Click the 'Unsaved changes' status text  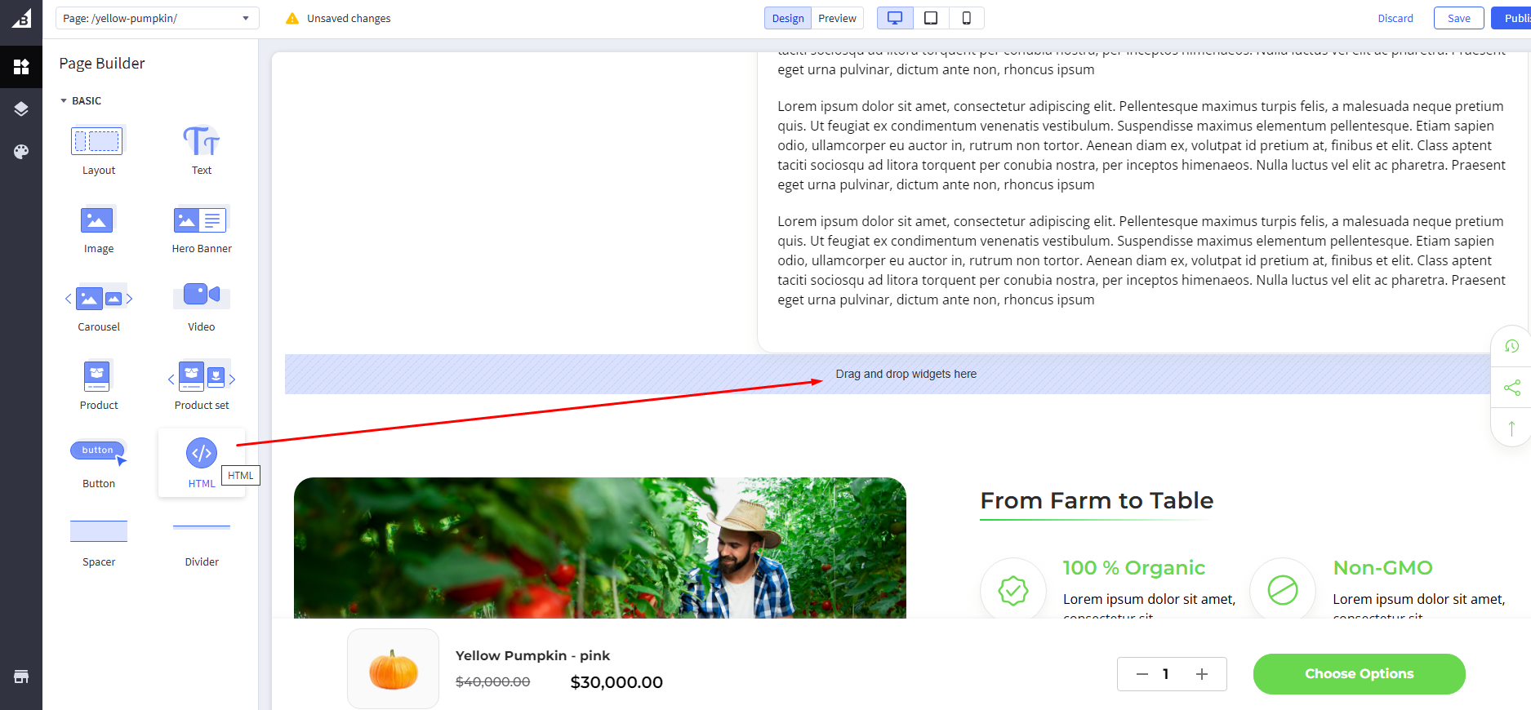pos(349,18)
